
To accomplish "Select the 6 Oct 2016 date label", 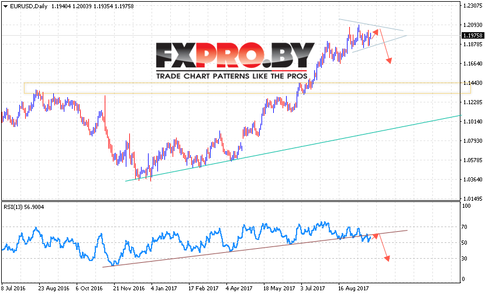I will [89, 288].
